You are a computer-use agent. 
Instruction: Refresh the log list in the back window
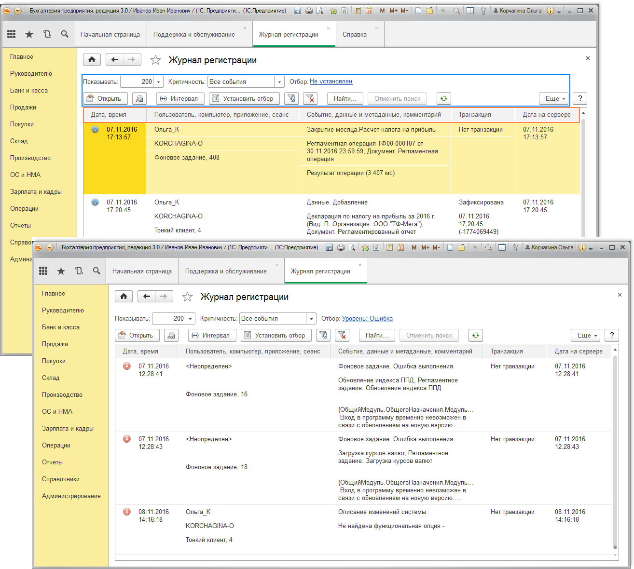point(444,98)
